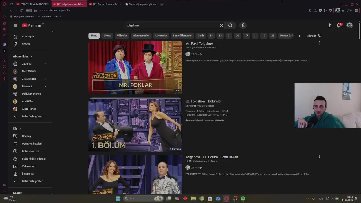Open the Windows Start menu
Viewport: 361px width, 203px height.
coord(118,198)
